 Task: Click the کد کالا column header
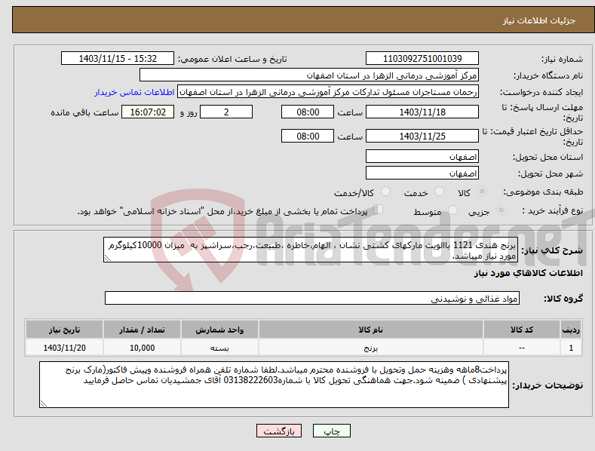click(522, 330)
